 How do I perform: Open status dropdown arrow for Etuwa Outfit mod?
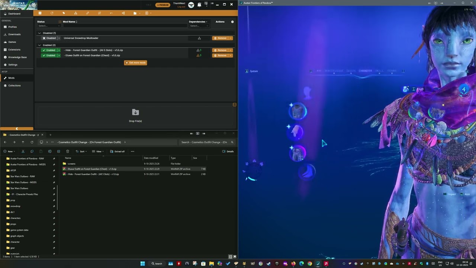point(59,55)
